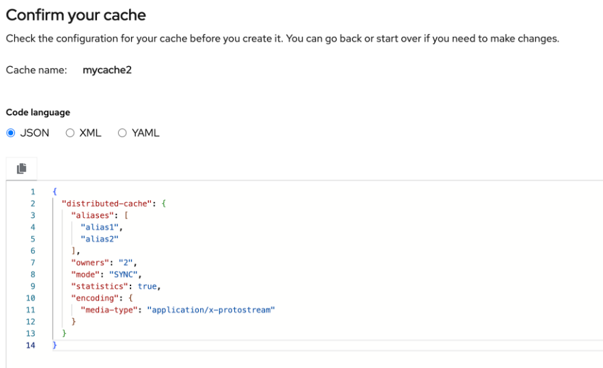This screenshot has height=368, width=603.
Task: Click the "application/x-protostream" value
Action: pos(211,310)
